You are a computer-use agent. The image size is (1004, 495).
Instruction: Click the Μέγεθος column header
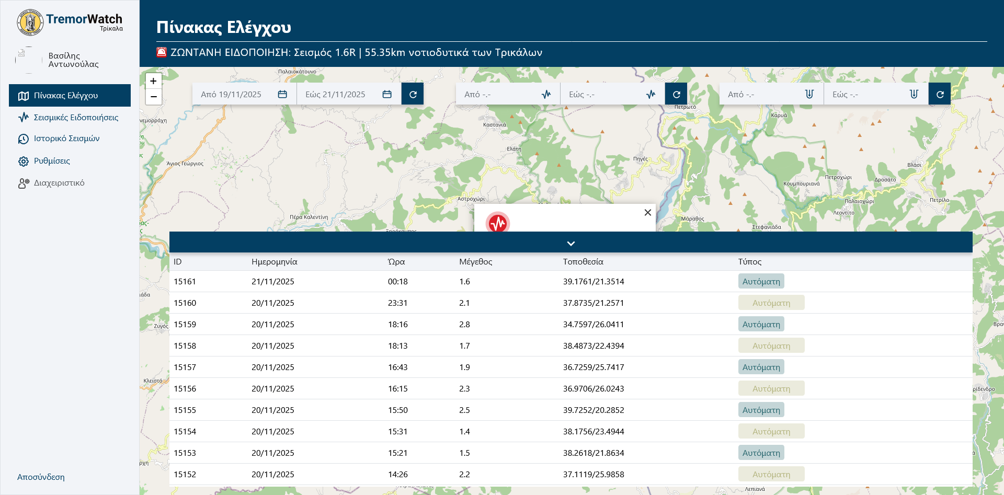coord(475,261)
